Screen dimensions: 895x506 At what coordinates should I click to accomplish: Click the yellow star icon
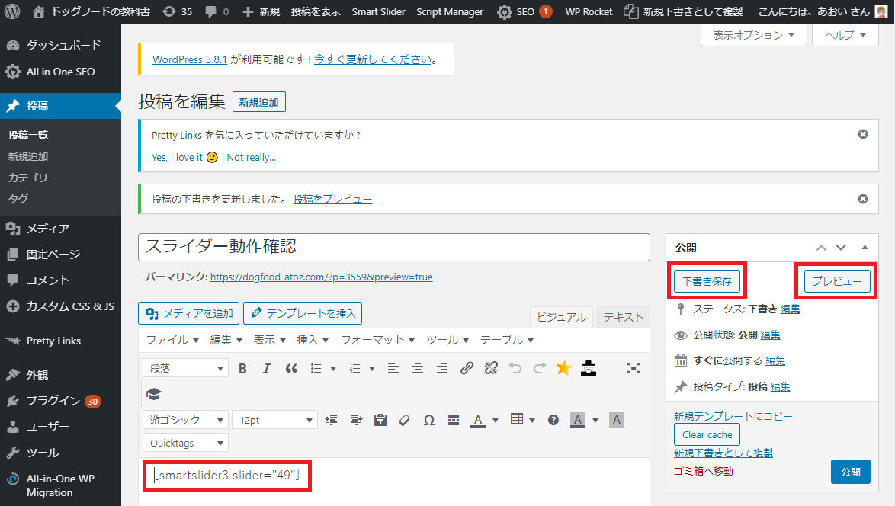(x=563, y=368)
